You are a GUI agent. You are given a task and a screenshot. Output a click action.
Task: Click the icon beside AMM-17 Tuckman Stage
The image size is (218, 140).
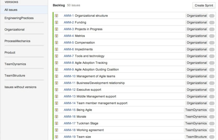(56, 123)
